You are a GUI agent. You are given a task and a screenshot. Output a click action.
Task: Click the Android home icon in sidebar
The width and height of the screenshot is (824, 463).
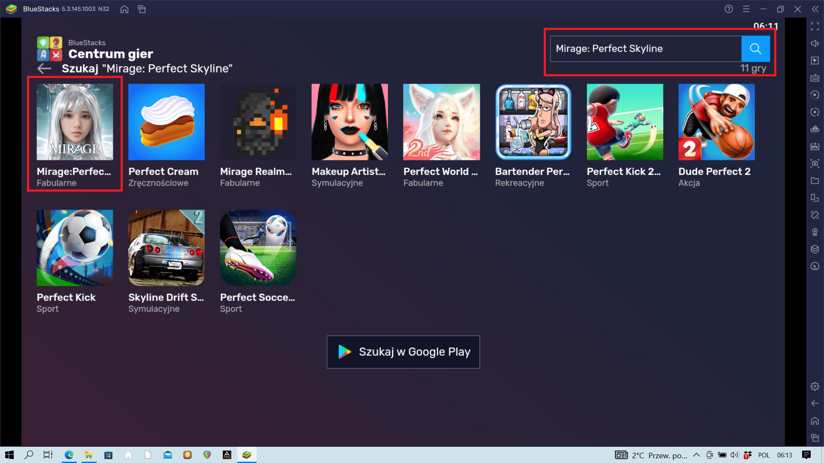click(x=815, y=421)
